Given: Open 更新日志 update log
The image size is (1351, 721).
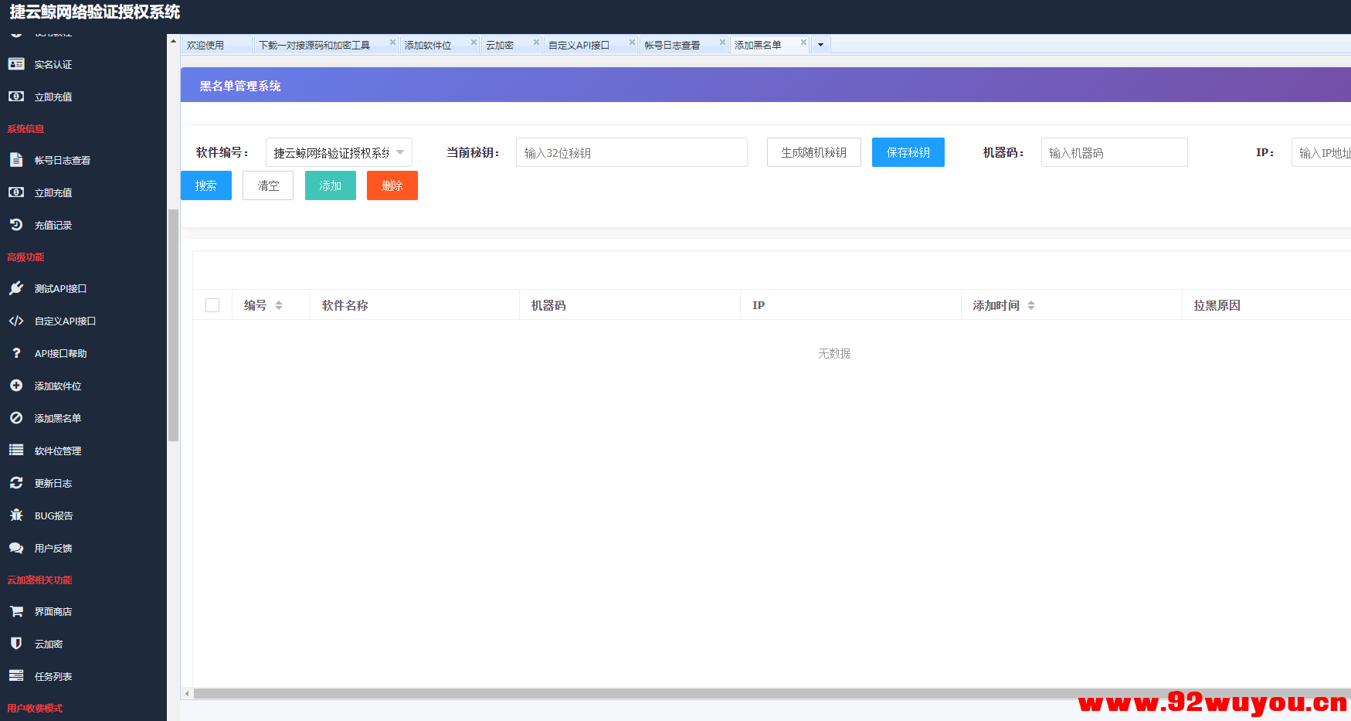Looking at the screenshot, I should [53, 483].
